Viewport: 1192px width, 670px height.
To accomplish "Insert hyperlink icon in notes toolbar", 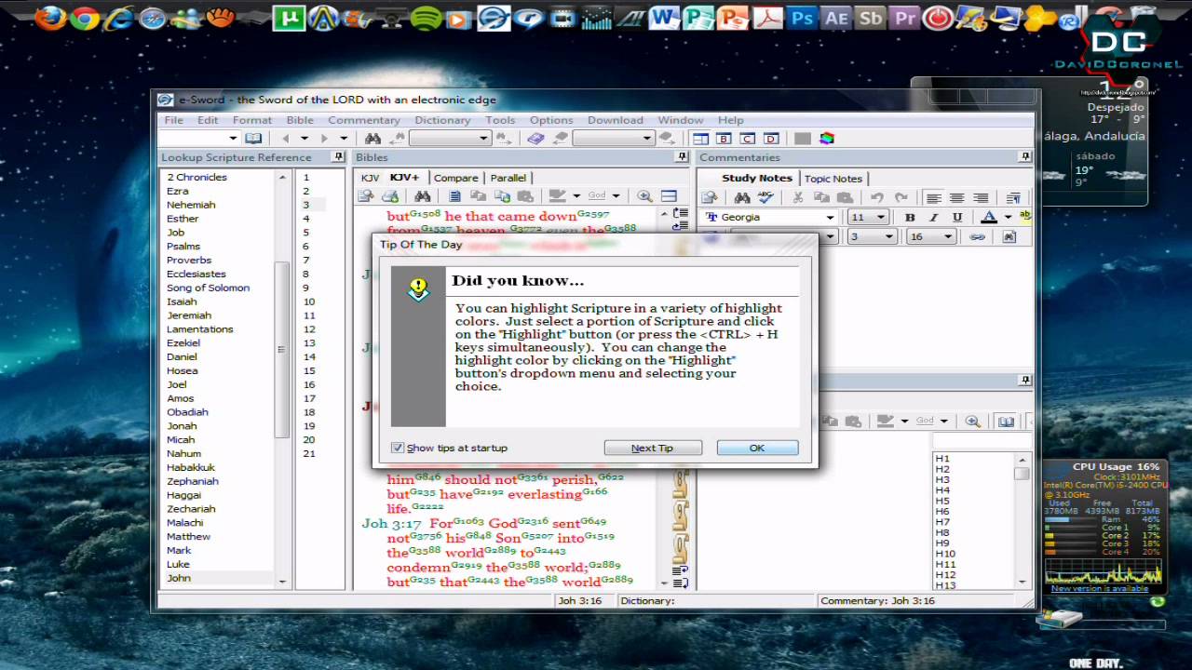I will tap(977, 237).
